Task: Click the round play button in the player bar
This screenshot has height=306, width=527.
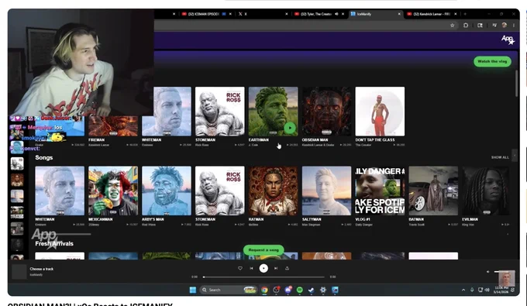Action: tap(263, 268)
